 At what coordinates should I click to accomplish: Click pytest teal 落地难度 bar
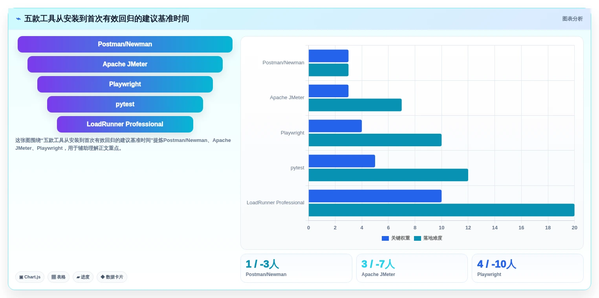coord(388,175)
